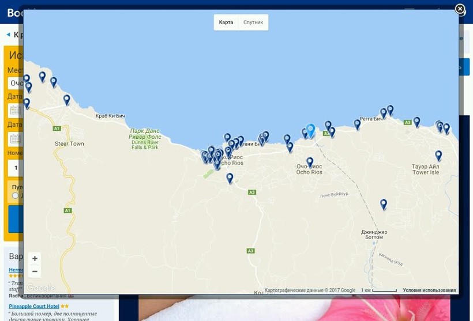473x321 pixels.
Task: Select the highlighted light-blue hotel pin
Action: click(x=310, y=130)
